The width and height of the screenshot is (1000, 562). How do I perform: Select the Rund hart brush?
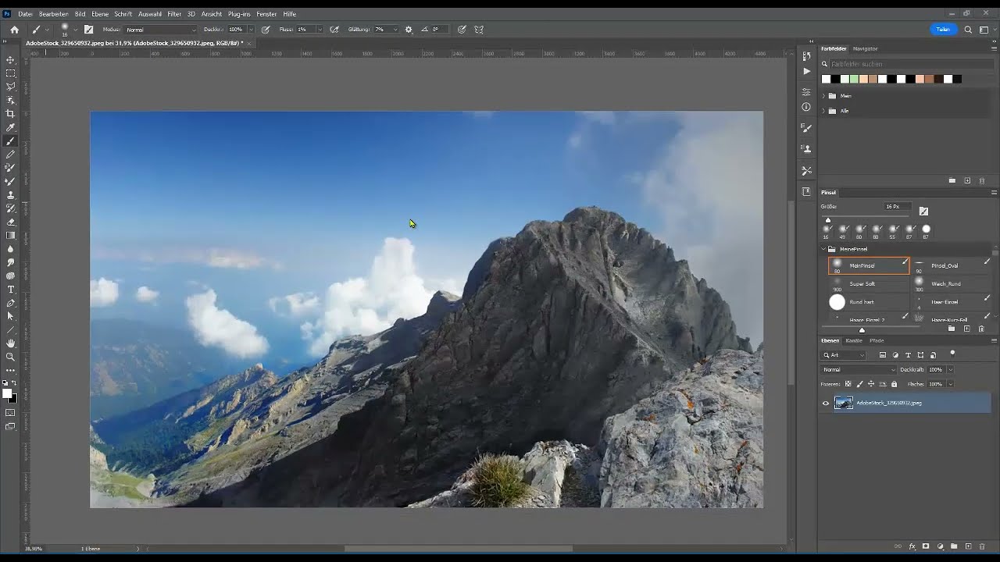869,302
